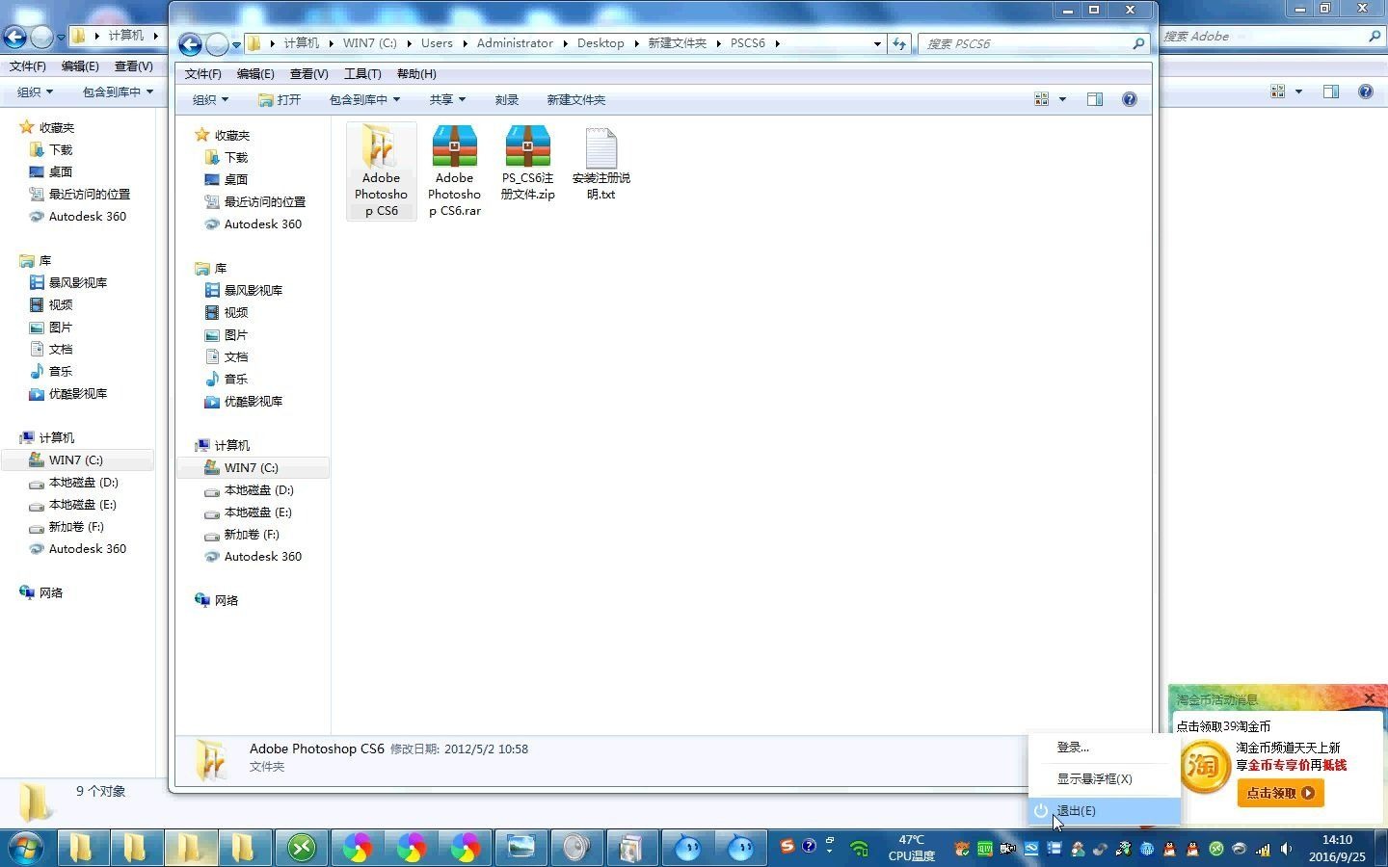
Task: Open the PS_CS6注册文件.zip archive
Action: (x=527, y=159)
